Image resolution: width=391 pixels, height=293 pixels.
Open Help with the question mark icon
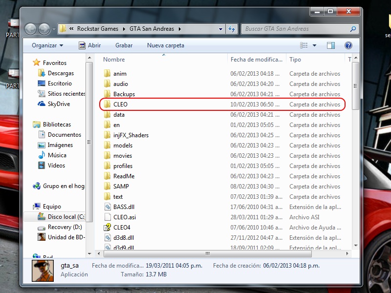348,45
